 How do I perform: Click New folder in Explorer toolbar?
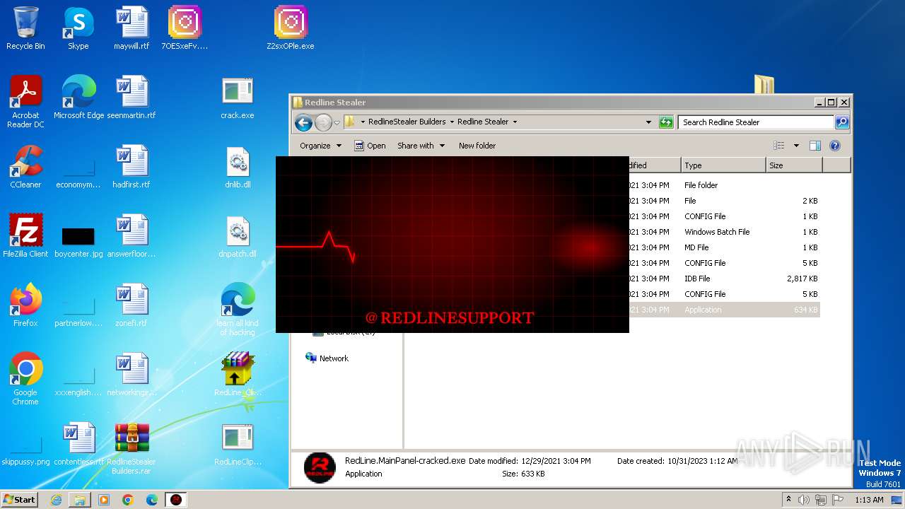click(477, 146)
